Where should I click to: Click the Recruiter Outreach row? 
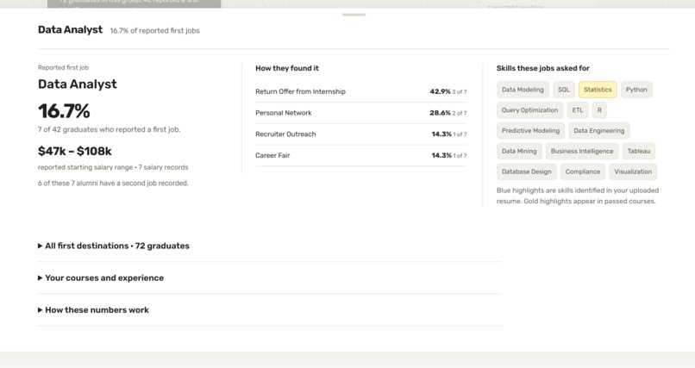click(x=360, y=134)
